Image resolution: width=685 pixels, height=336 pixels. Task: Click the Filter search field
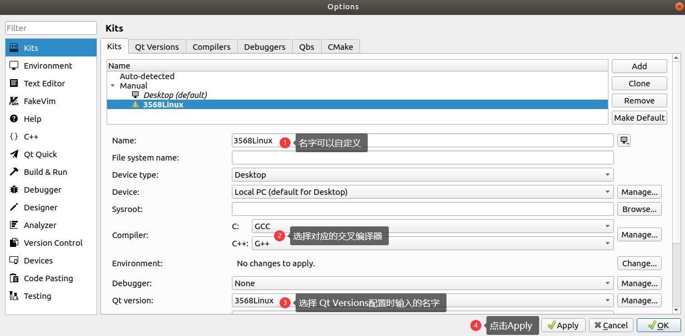pyautogui.click(x=51, y=28)
